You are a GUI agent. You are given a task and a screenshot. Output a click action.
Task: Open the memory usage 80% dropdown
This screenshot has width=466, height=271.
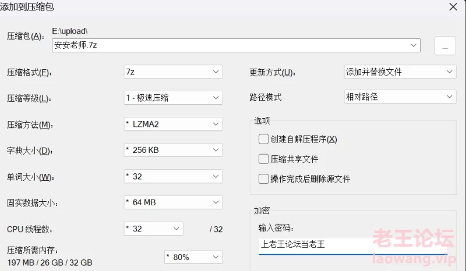(193, 257)
